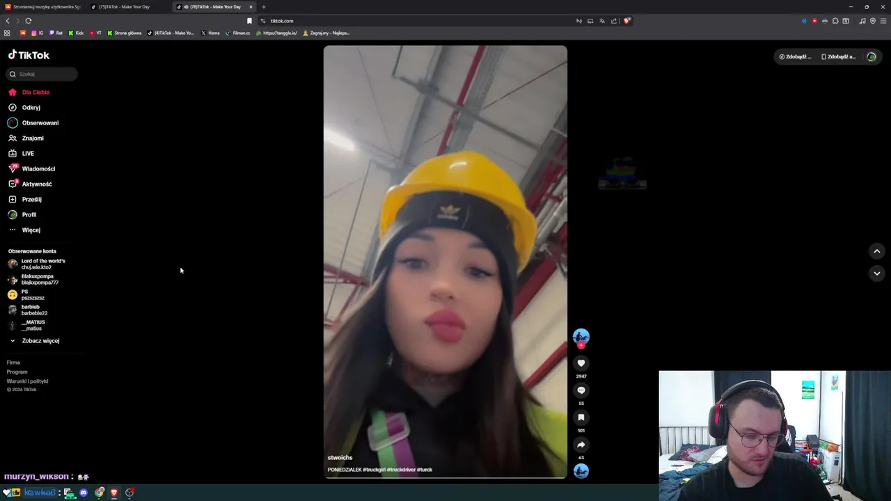Viewport: 891px width, 501px height.
Task: Open LIVE section in sidebar
Action: (x=22, y=153)
